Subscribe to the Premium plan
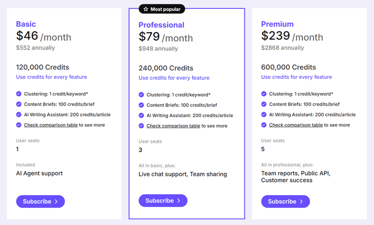374x225 pixels. 286,202
